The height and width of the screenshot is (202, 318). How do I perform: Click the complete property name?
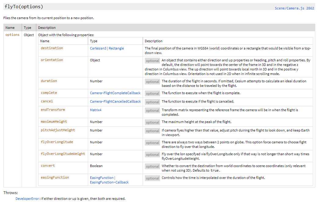point(49,93)
